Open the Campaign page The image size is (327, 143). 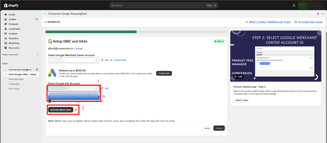pyautogui.click(x=14, y=84)
